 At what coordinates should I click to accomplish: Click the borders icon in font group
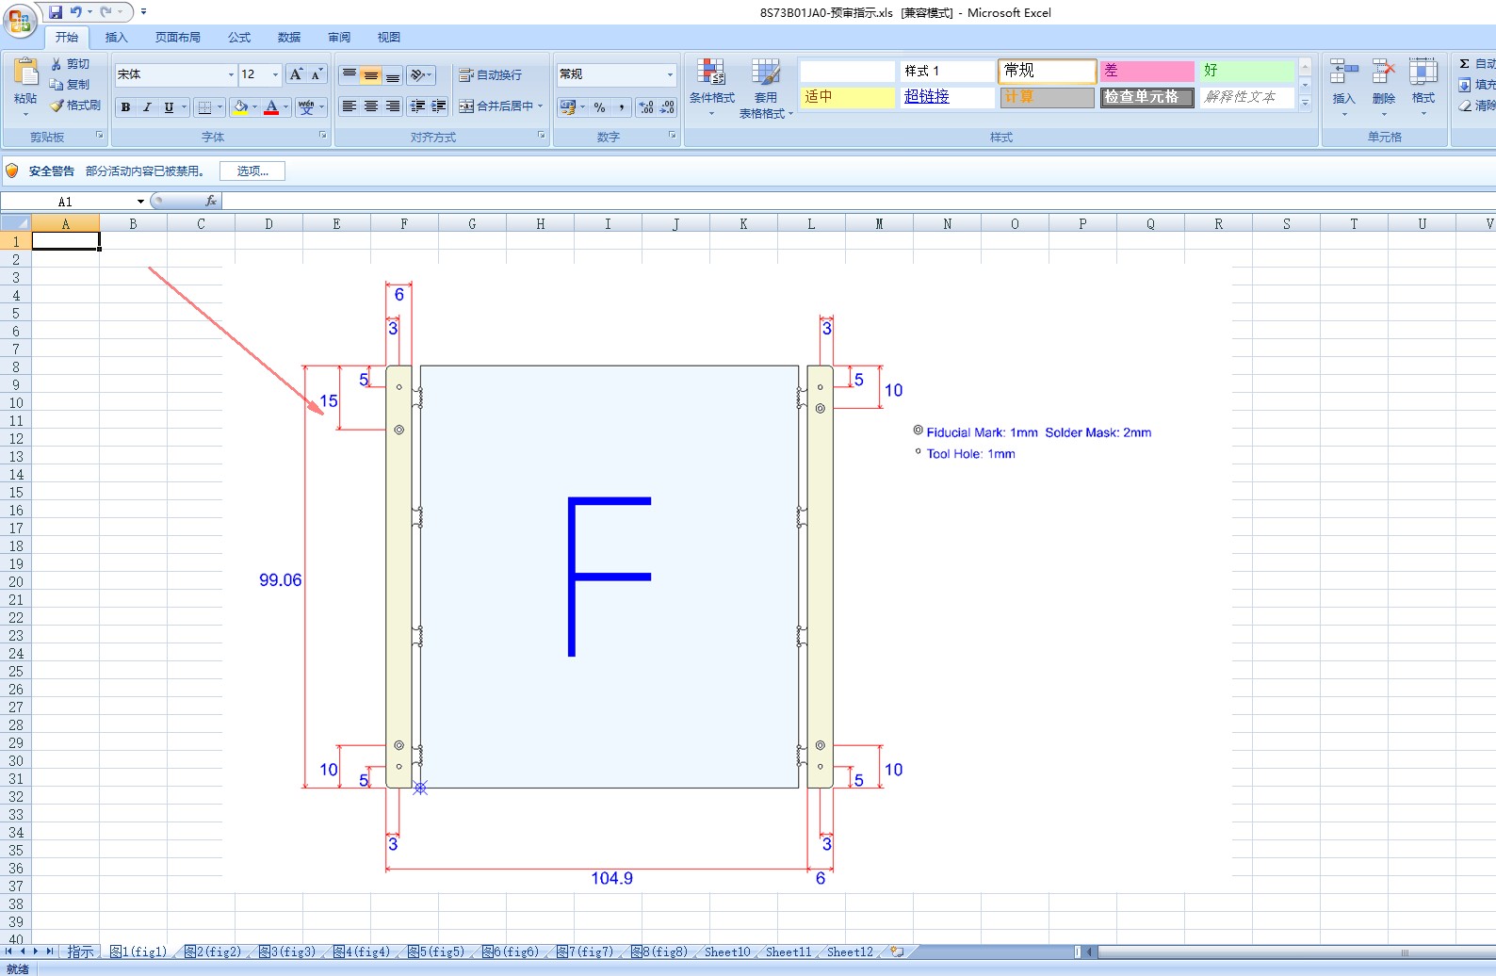pyautogui.click(x=204, y=107)
